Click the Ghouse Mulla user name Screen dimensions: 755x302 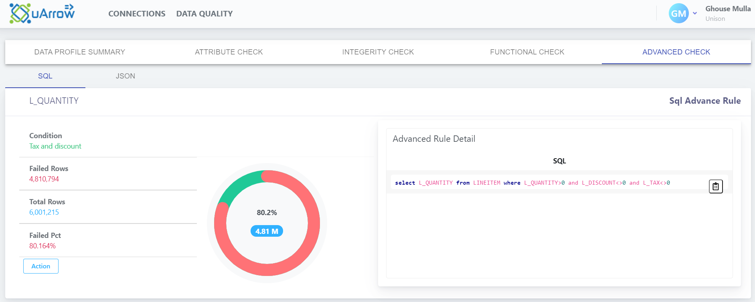(728, 9)
